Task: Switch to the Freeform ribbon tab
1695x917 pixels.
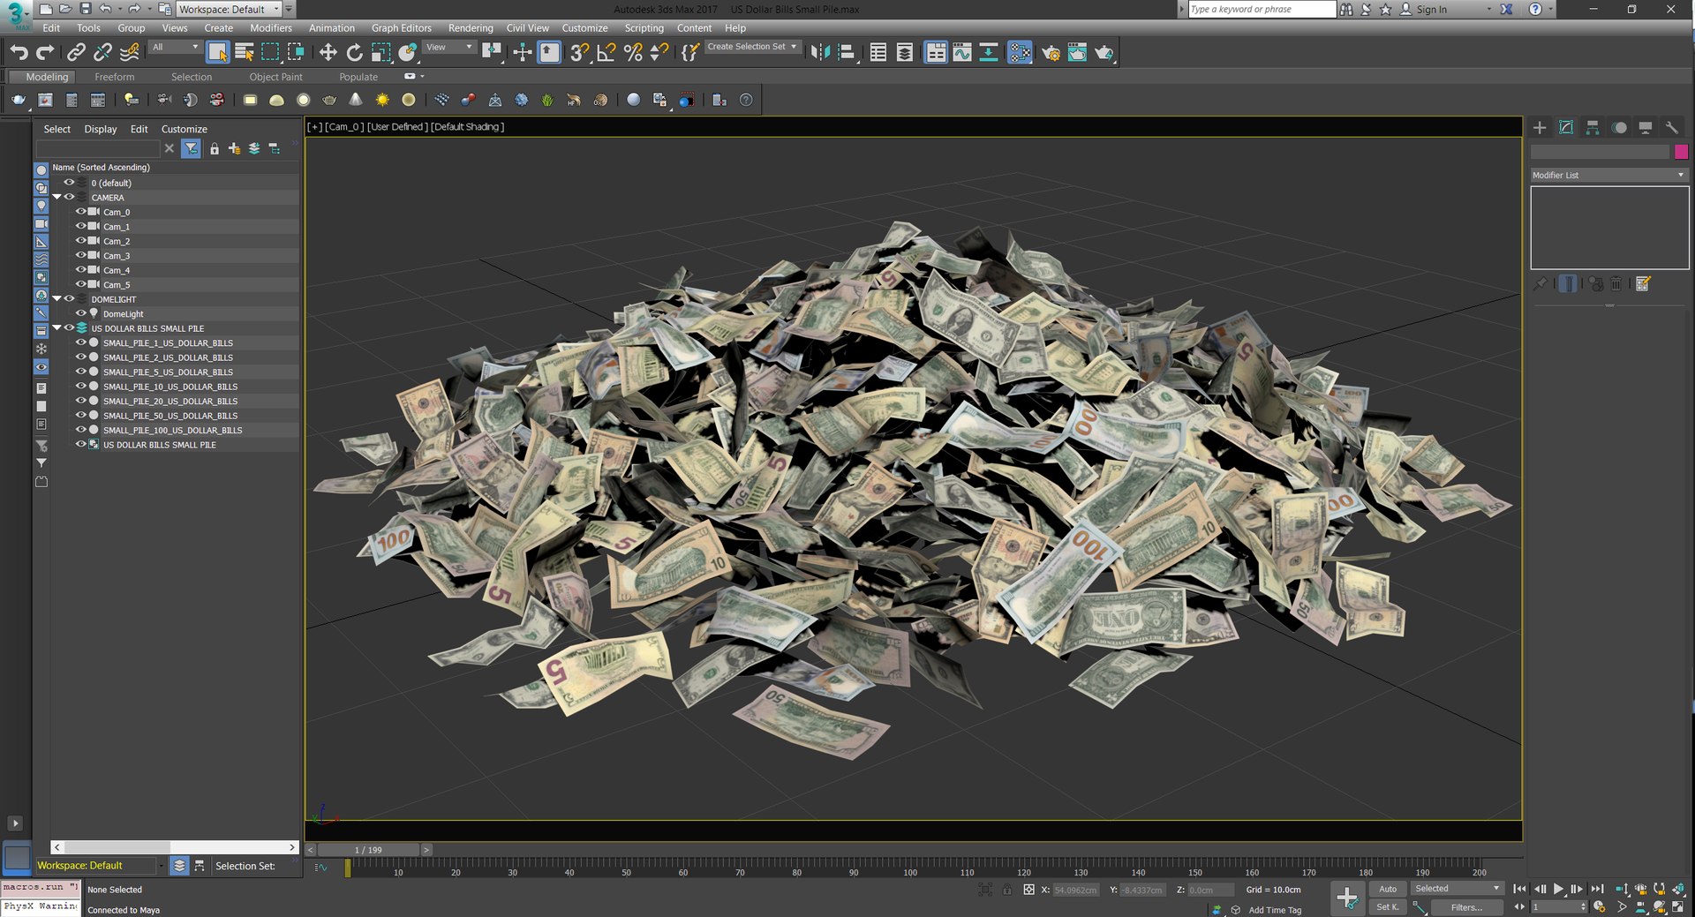Action: [x=115, y=77]
